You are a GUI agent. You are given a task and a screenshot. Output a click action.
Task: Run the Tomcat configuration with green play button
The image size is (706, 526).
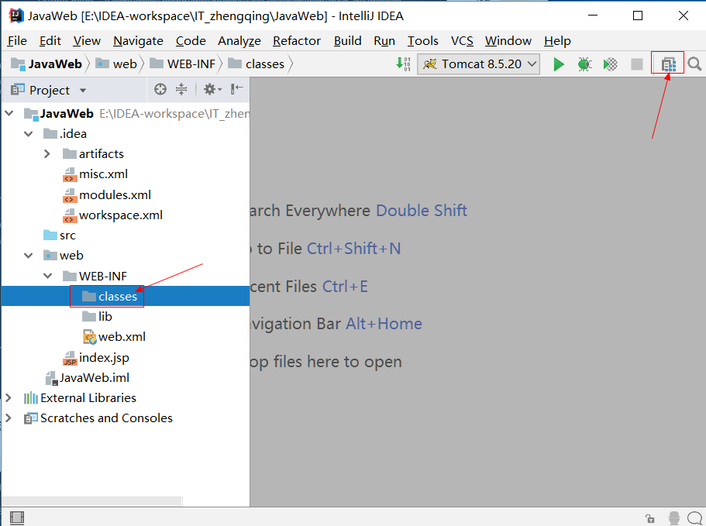click(x=558, y=64)
